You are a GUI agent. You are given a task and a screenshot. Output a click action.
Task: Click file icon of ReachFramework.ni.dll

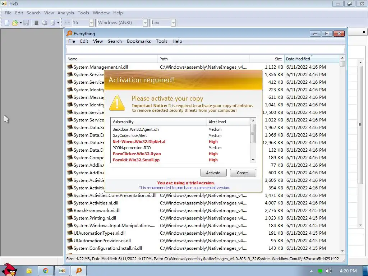pyautogui.click(x=70, y=211)
